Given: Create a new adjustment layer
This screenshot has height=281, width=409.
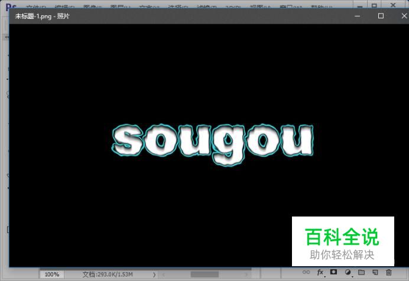Looking at the screenshot, I should pos(348,272).
